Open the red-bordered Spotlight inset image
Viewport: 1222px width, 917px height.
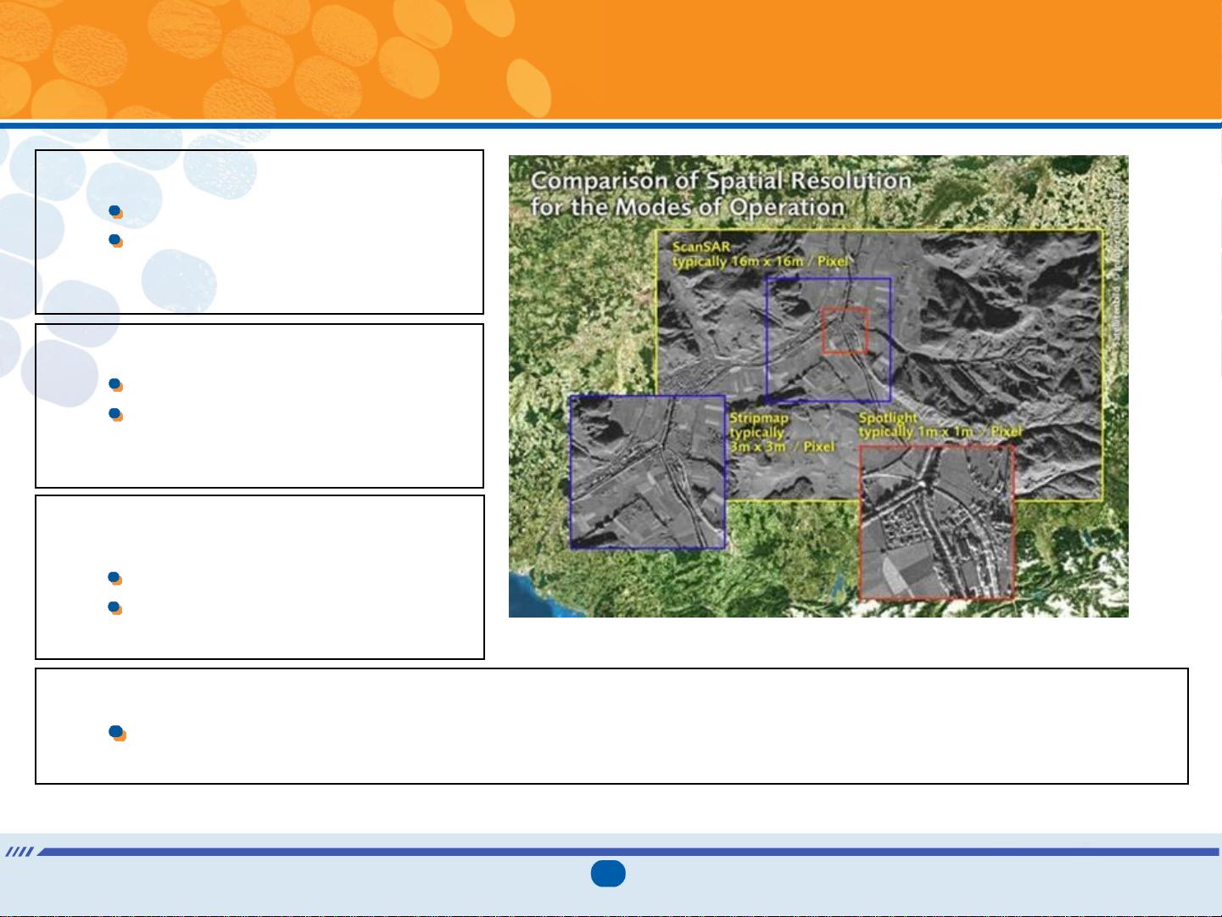[x=936, y=523]
